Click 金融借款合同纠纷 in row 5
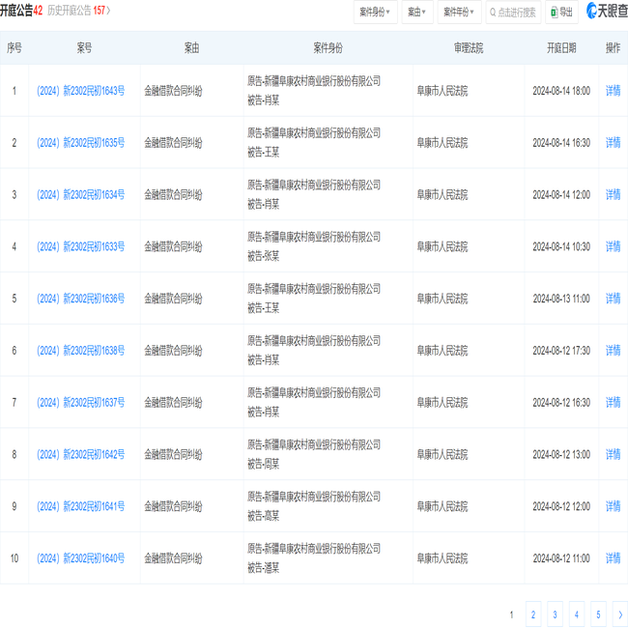Screen dimensions: 628x628 173,299
